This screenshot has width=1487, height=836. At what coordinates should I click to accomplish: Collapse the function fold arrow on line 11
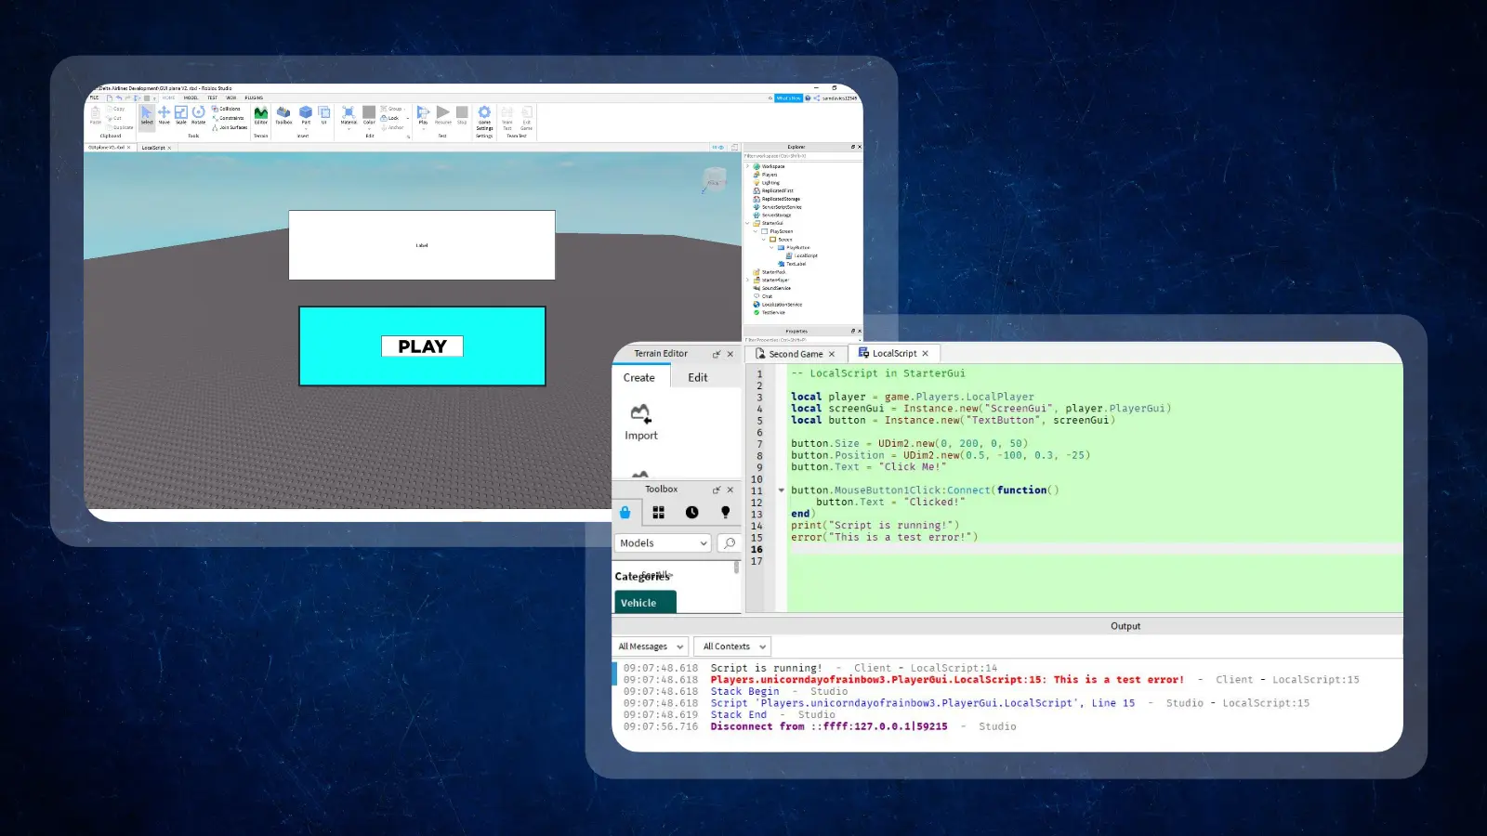tap(781, 490)
